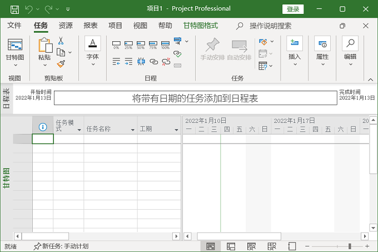The image size is (378, 252).
Task: Collapse the ribbon with the chevron
Action: [371, 80]
